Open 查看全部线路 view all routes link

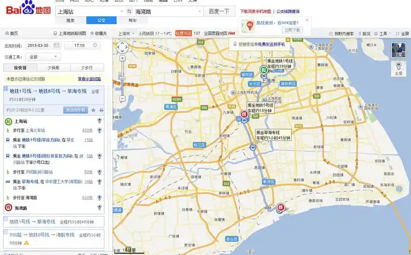[89, 79]
